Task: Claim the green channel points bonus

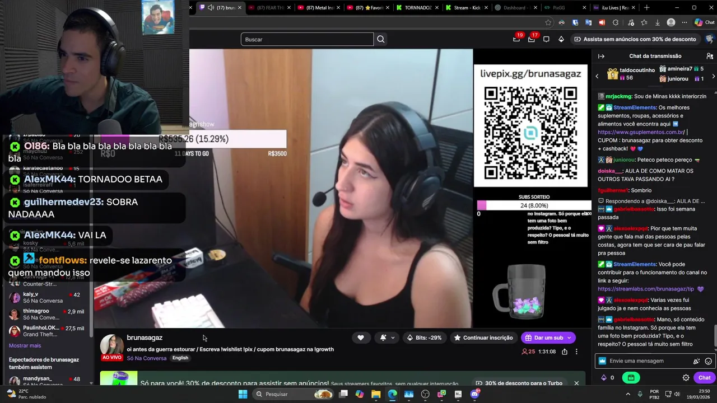Action: pos(631,377)
